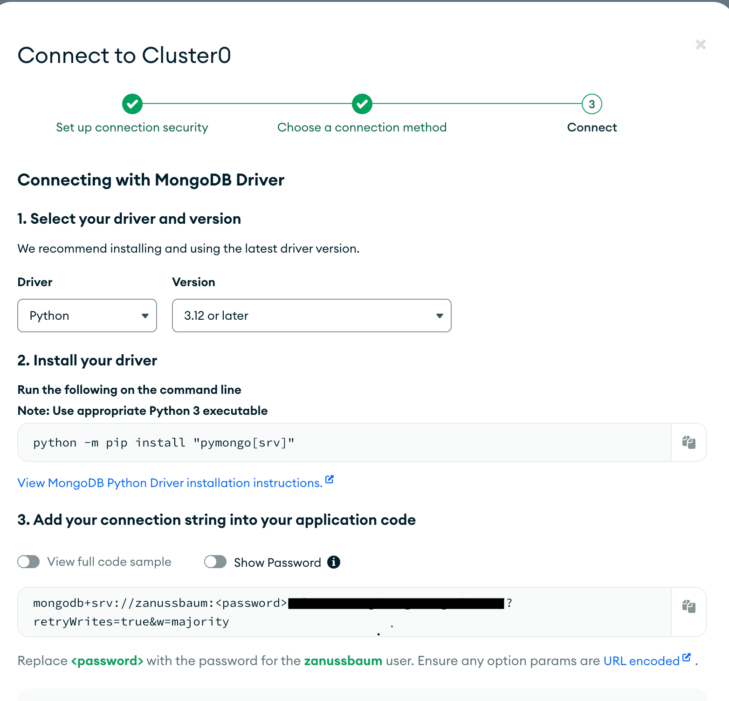
Task: Copy the connection string using its copy icon
Action: coord(688,606)
